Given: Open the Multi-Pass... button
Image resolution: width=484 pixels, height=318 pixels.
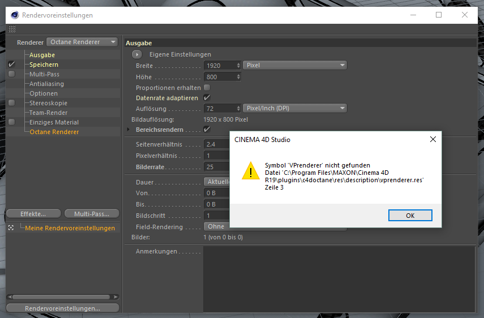Looking at the screenshot, I should pyautogui.click(x=92, y=214).
